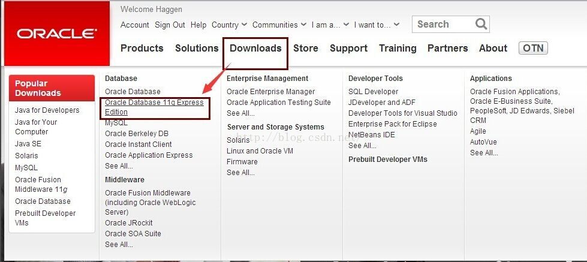587x262 pixels.
Task: Open the Solutions menu
Action: (x=197, y=49)
